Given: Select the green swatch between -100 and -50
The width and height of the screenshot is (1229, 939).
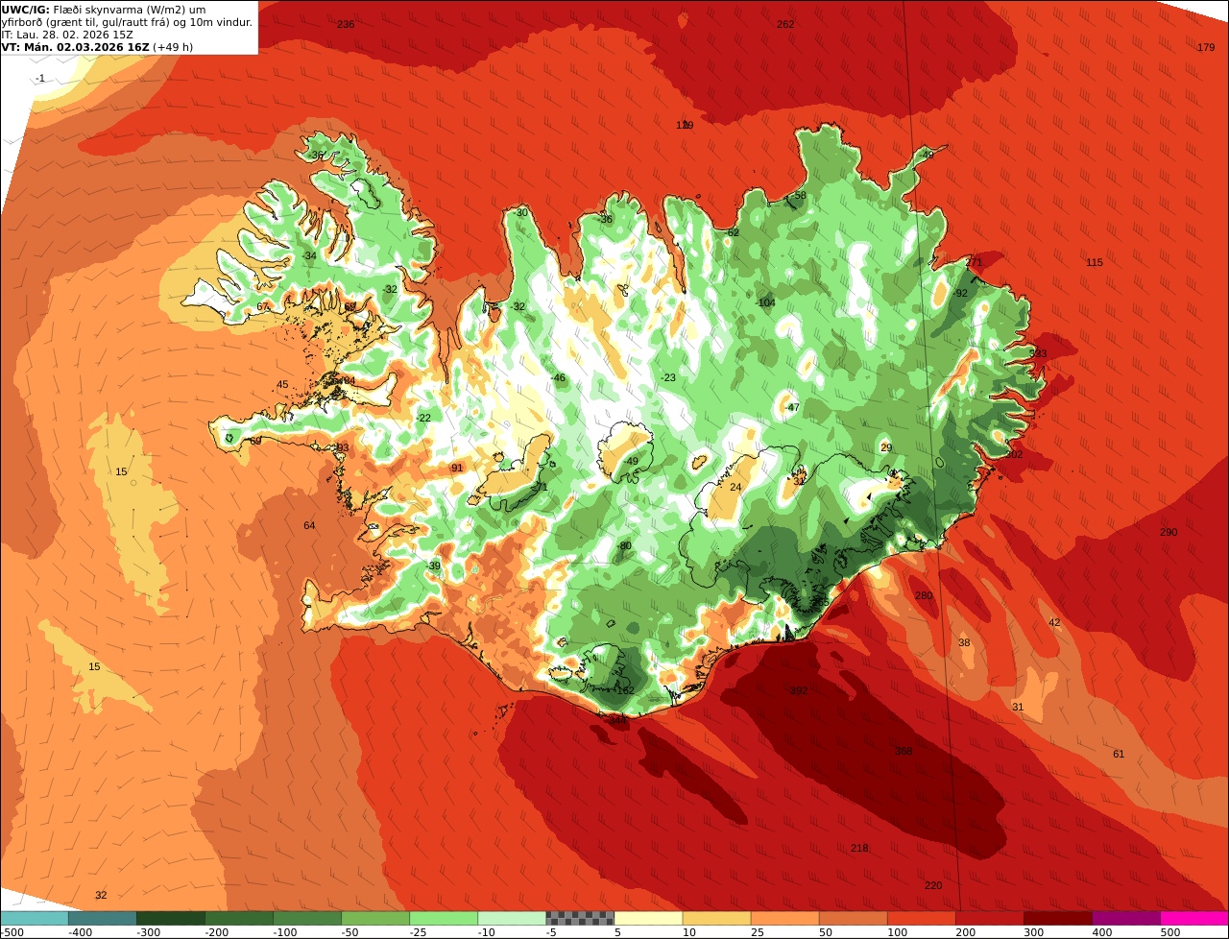Looking at the screenshot, I should pos(307,918).
